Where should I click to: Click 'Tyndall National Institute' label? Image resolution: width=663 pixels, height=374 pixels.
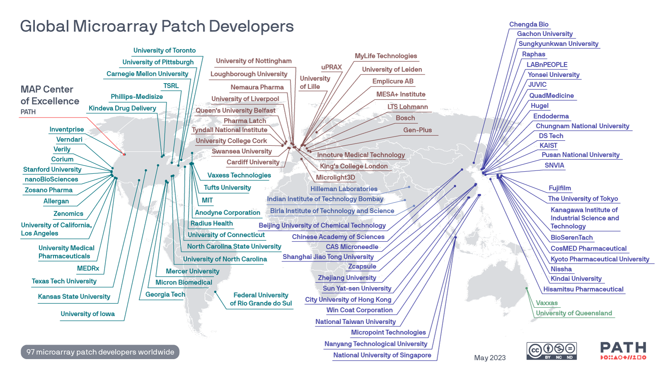[x=230, y=130]
